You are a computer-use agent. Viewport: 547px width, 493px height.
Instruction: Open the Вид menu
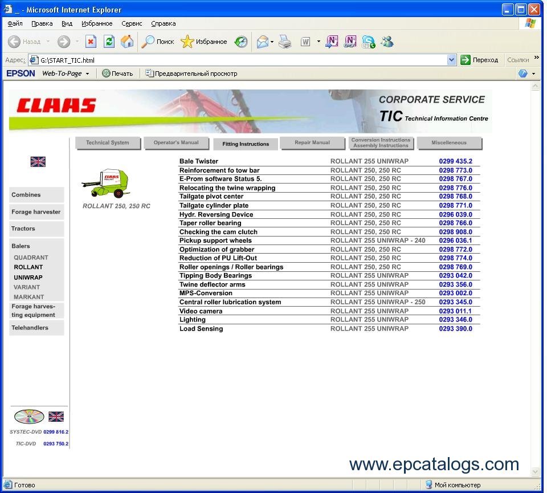point(67,23)
